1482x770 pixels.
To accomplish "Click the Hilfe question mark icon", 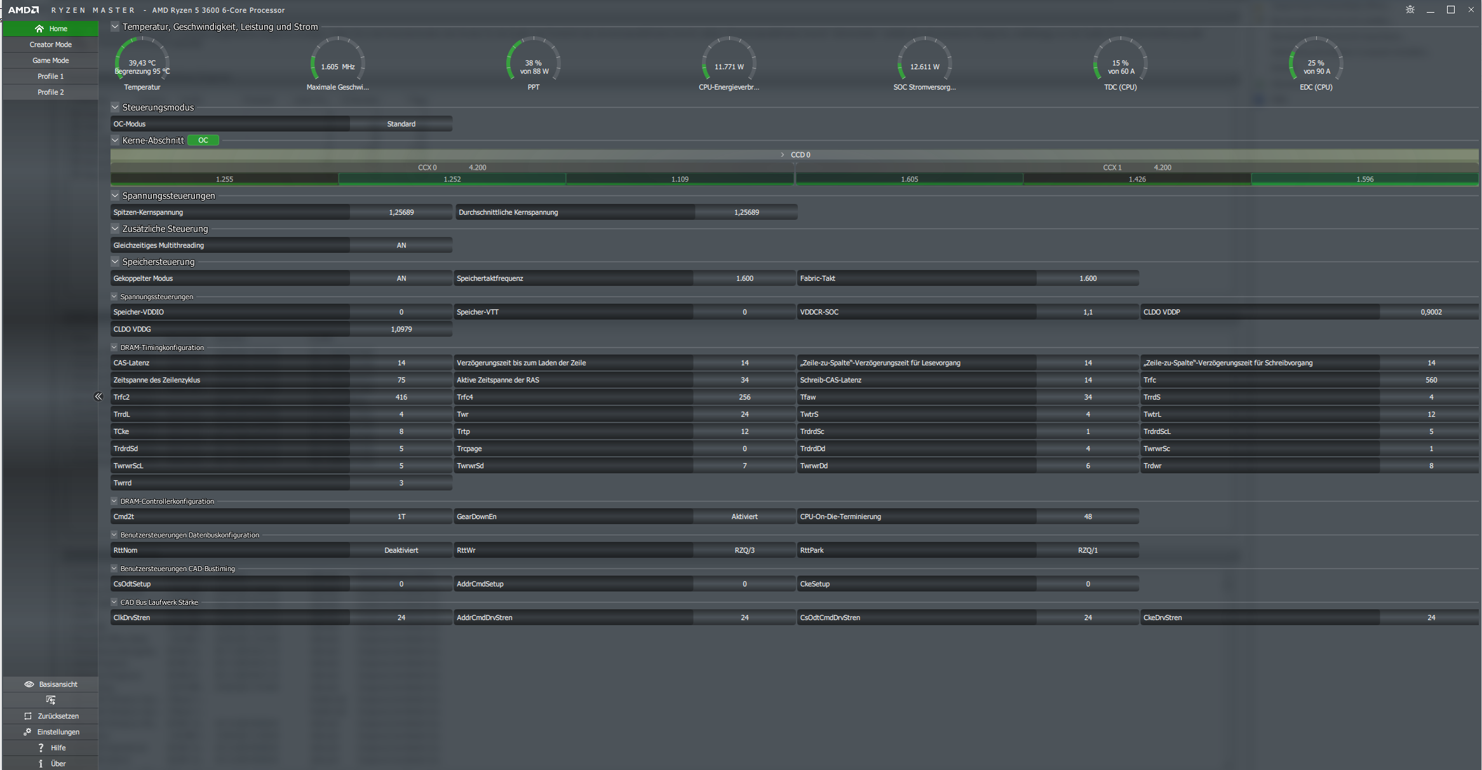I will 41,748.
